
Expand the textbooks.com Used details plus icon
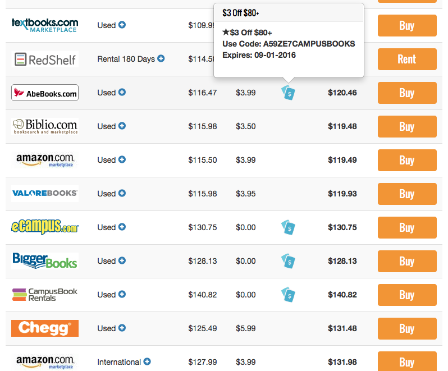click(x=122, y=25)
